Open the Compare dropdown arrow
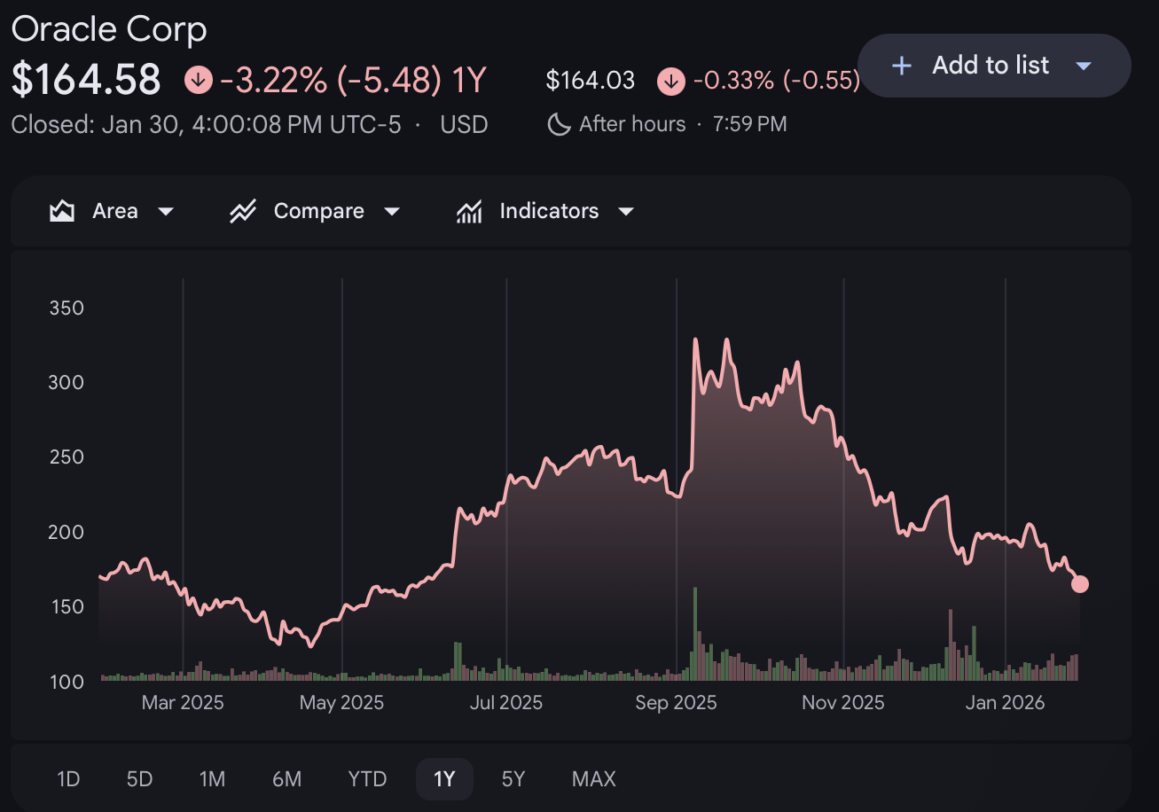The image size is (1159, 812). [x=392, y=212]
